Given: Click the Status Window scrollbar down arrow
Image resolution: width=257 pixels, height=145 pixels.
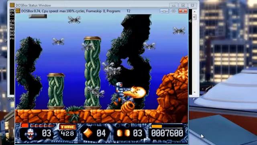Looking at the screenshot, I should tap(194, 92).
